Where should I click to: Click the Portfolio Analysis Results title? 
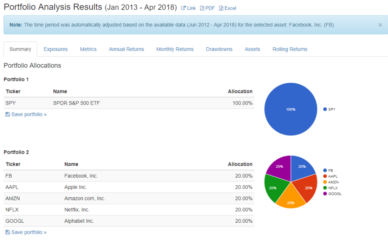tap(53, 7)
